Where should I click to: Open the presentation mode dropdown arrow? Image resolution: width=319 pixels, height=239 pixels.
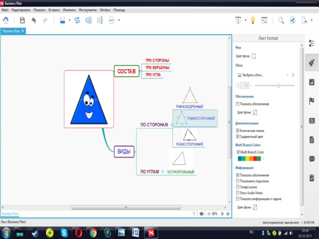pyautogui.click(x=245, y=20)
